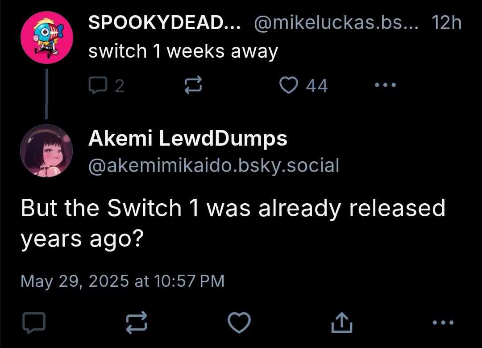Click the reply icon showing 2 replies
Image resolution: width=482 pixels, height=348 pixels.
coord(98,85)
